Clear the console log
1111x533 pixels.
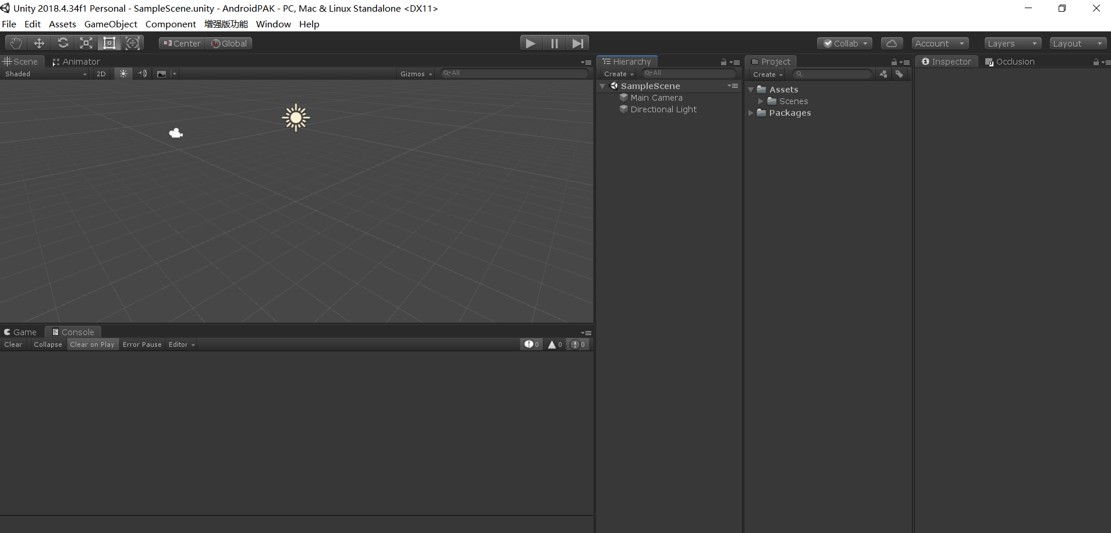pos(13,344)
